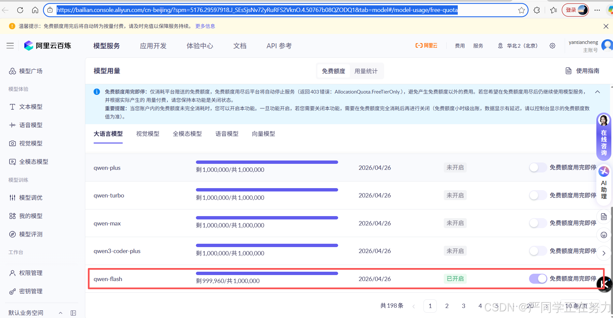Select the 全模态模型 tab
This screenshot has height=318, width=613.
pyautogui.click(x=187, y=134)
